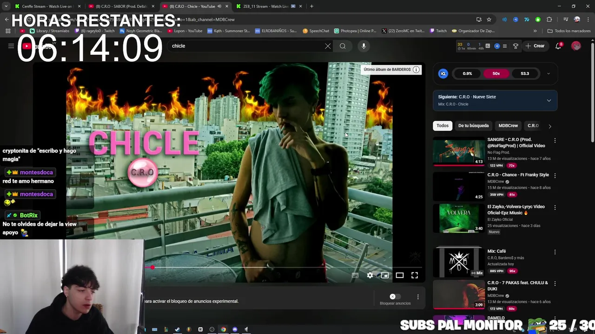Image resolution: width=595 pixels, height=334 pixels.
Task: Click the magnifier search button
Action: 343,46
